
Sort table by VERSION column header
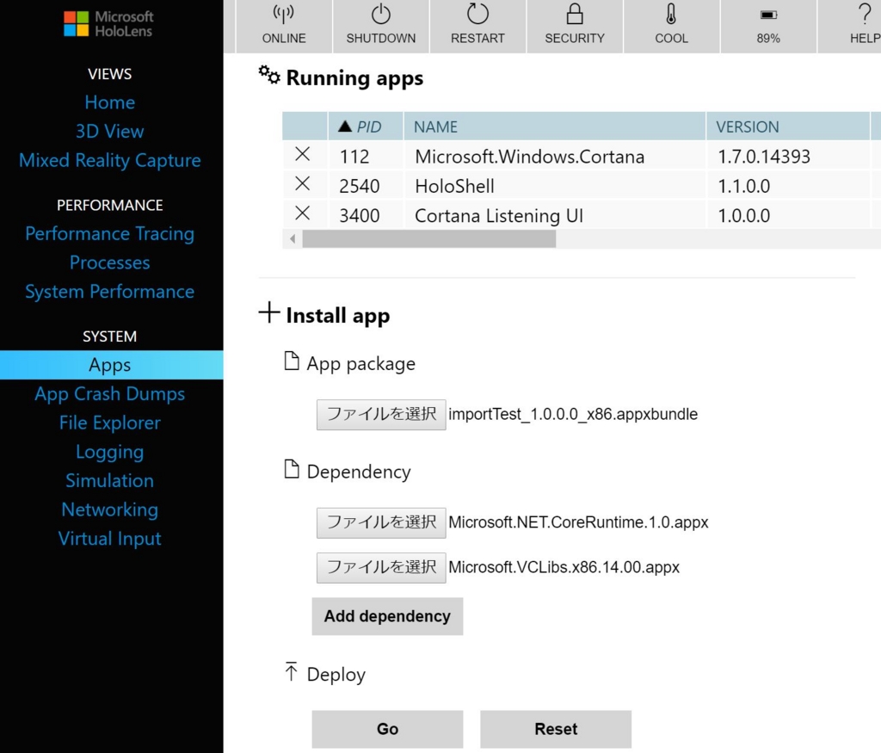click(788, 127)
